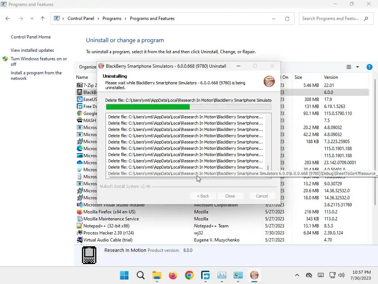Click the programs list vertical scrollbar
Screen dimensions: 378x284
pyautogui.click(x=375, y=142)
